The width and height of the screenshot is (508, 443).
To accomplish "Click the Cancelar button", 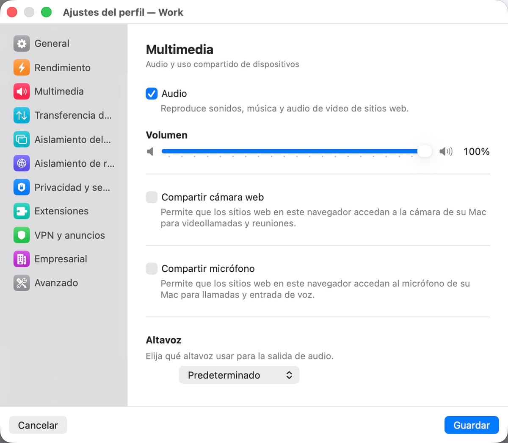I will coord(38,425).
